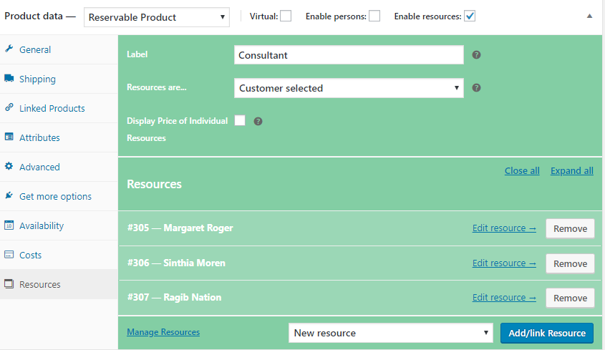Click the Label text field containing Consultant
The height and width of the screenshot is (350, 605).
click(x=349, y=55)
